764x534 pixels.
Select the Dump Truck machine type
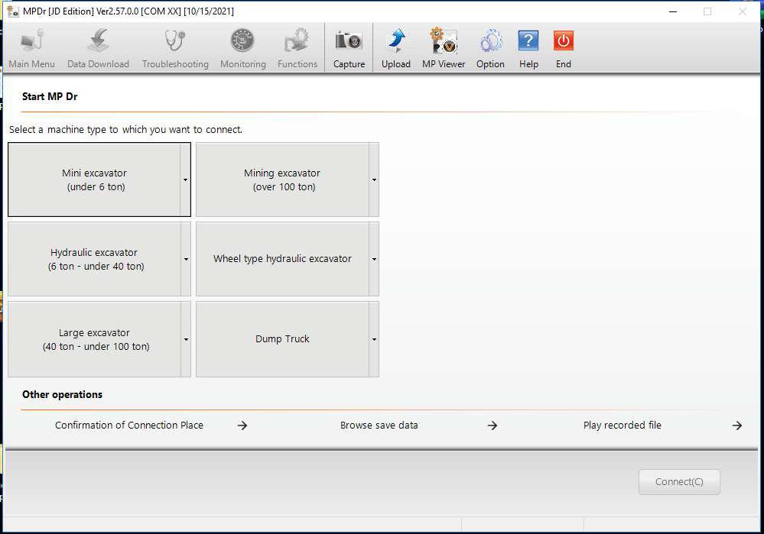[x=283, y=339]
